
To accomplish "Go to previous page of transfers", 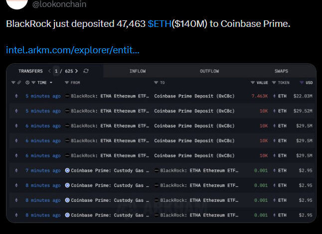I will (49, 71).
